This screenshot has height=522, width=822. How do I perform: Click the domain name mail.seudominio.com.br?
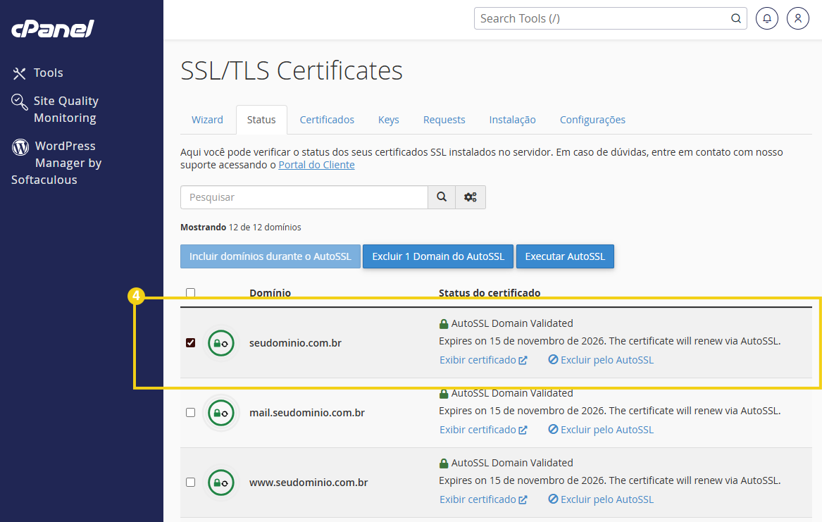(306, 413)
